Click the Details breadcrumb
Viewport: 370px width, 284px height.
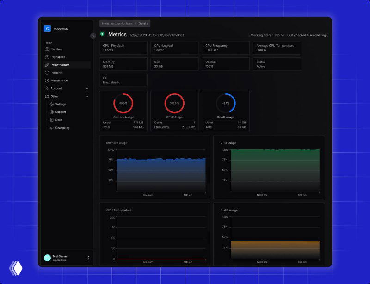[143, 23]
